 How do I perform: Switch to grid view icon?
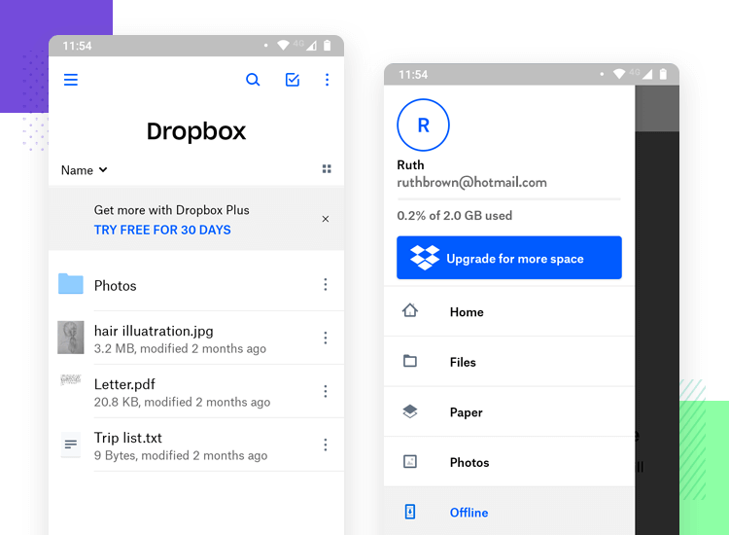click(327, 169)
